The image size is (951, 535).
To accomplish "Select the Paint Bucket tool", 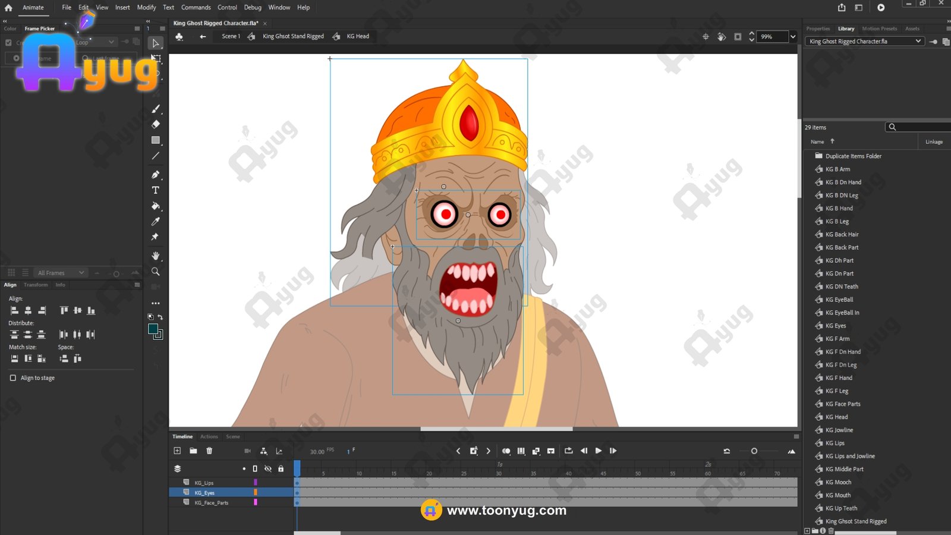I will [x=156, y=206].
